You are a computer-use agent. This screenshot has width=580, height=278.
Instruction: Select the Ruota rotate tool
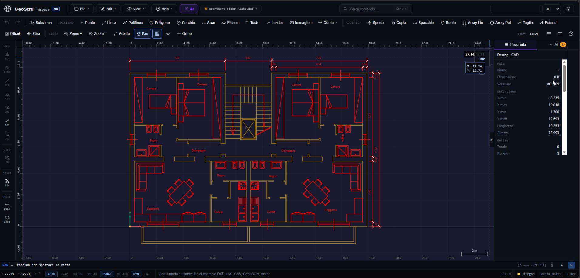[x=448, y=23]
